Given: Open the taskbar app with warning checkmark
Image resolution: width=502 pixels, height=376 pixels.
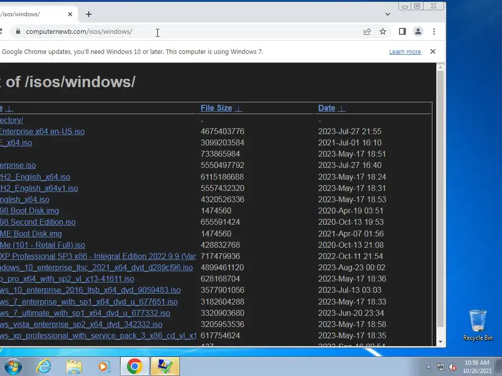Looking at the screenshot, I should [x=165, y=366].
